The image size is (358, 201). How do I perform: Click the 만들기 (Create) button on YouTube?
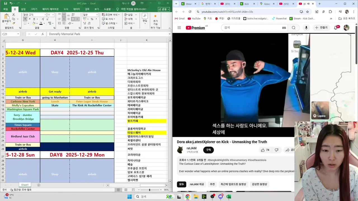coord(321,28)
